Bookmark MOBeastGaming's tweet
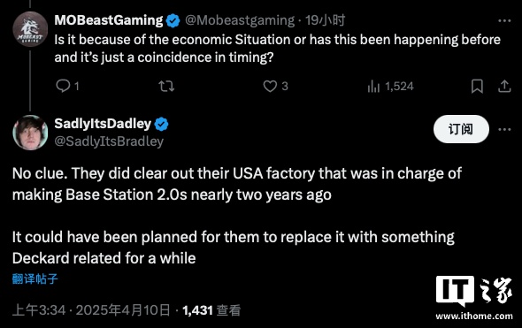This screenshot has height=328, width=522. [477, 86]
